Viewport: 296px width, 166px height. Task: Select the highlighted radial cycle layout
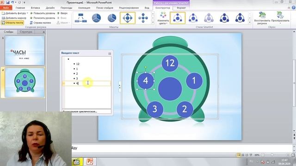click(128, 18)
